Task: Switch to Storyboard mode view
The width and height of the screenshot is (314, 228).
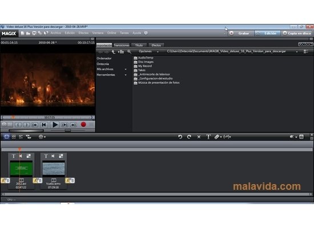Action: (6, 137)
